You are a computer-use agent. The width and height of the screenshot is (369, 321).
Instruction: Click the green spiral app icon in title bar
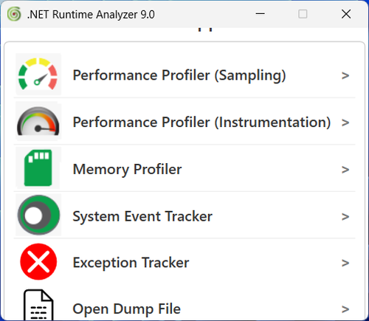coord(14,14)
